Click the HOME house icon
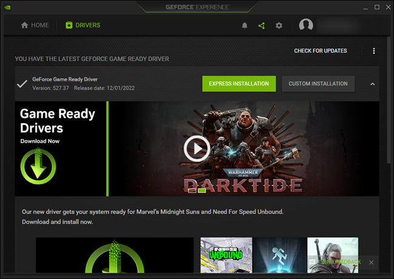This screenshot has width=394, height=279. click(x=24, y=25)
